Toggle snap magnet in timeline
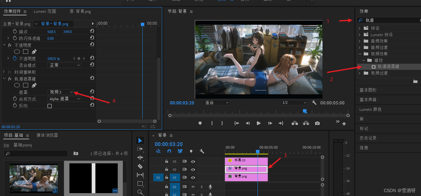 click(169, 151)
